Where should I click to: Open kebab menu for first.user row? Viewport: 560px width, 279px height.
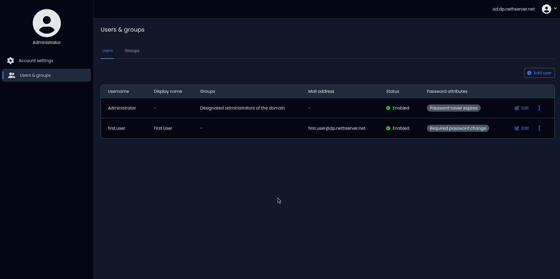click(x=539, y=128)
